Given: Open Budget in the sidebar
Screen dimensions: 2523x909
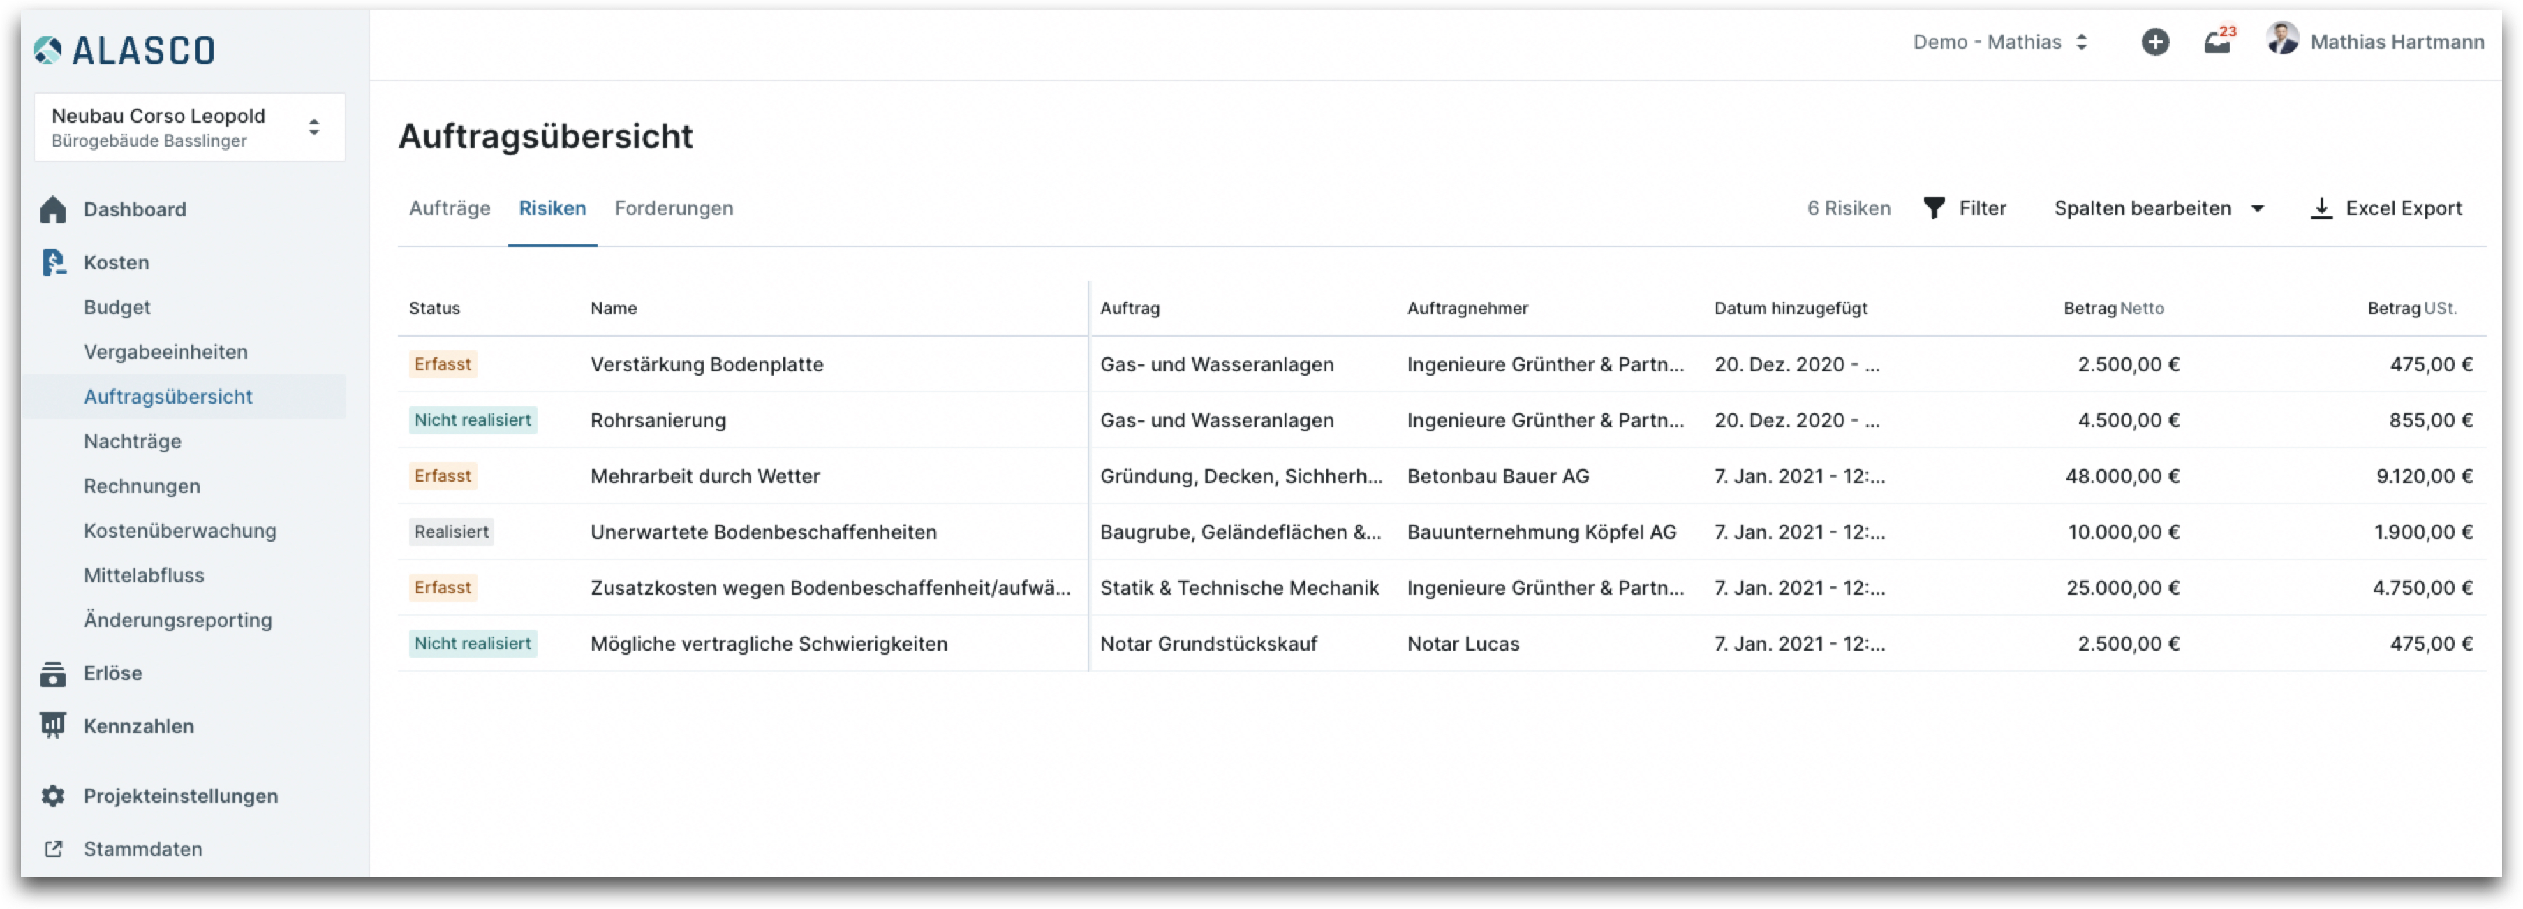Looking at the screenshot, I should coord(117,308).
